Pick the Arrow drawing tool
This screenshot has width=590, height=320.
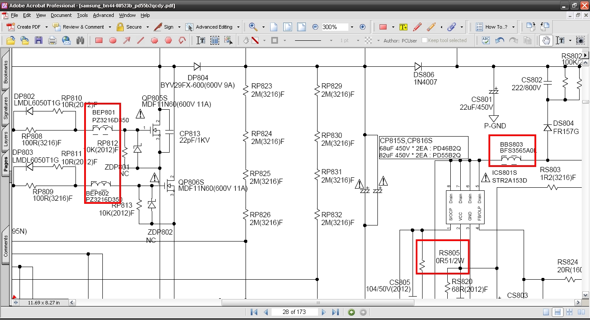tap(127, 40)
